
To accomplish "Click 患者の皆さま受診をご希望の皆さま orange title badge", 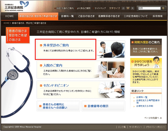I will click(18, 35).
